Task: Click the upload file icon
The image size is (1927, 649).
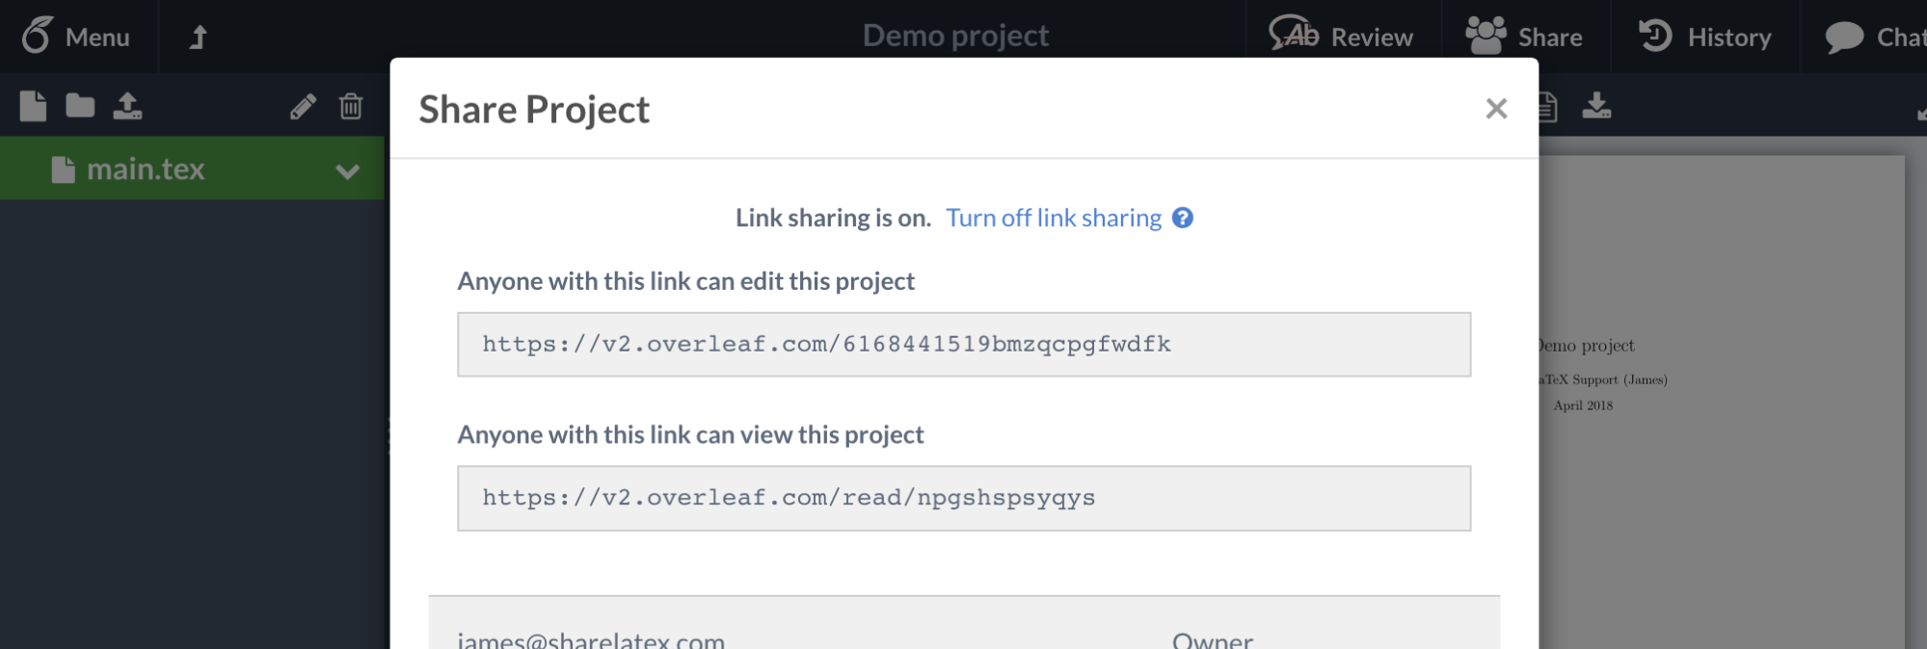Action: tap(127, 106)
